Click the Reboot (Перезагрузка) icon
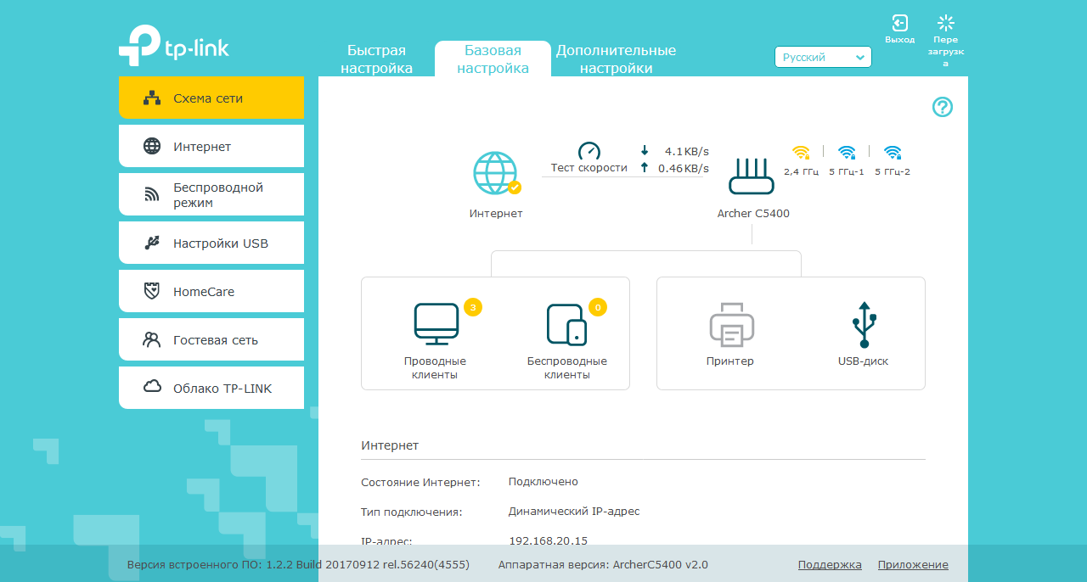The image size is (1087, 582). (945, 23)
